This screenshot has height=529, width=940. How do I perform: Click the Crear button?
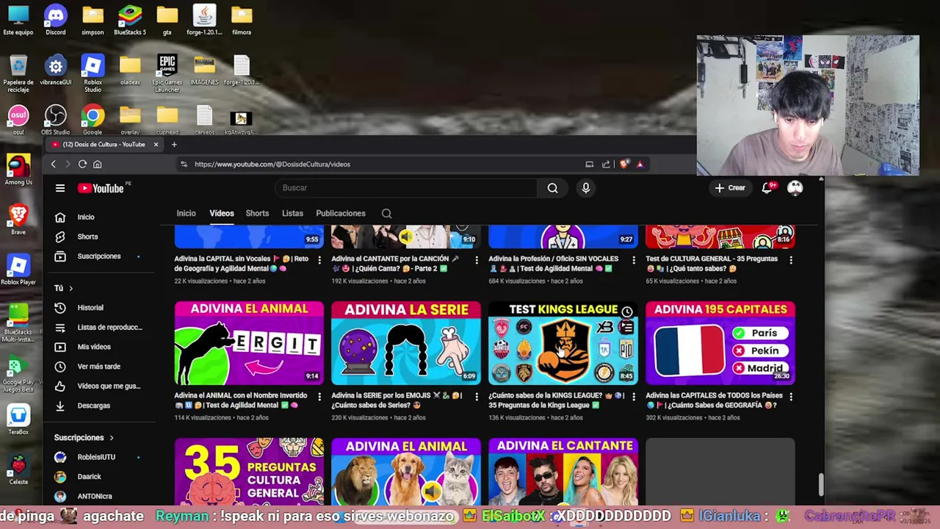point(730,188)
